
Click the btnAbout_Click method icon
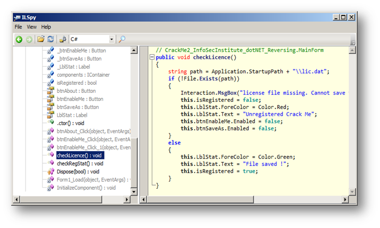pos(50,131)
